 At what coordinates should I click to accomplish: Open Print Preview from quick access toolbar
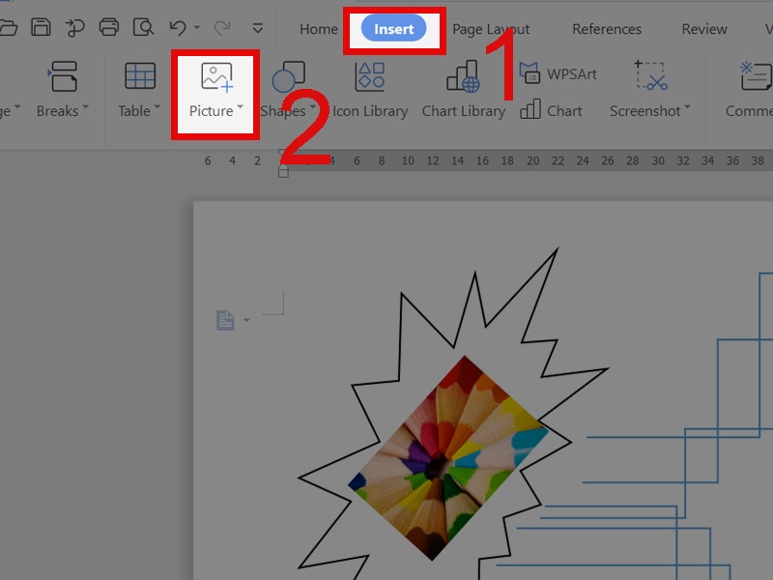click(143, 28)
